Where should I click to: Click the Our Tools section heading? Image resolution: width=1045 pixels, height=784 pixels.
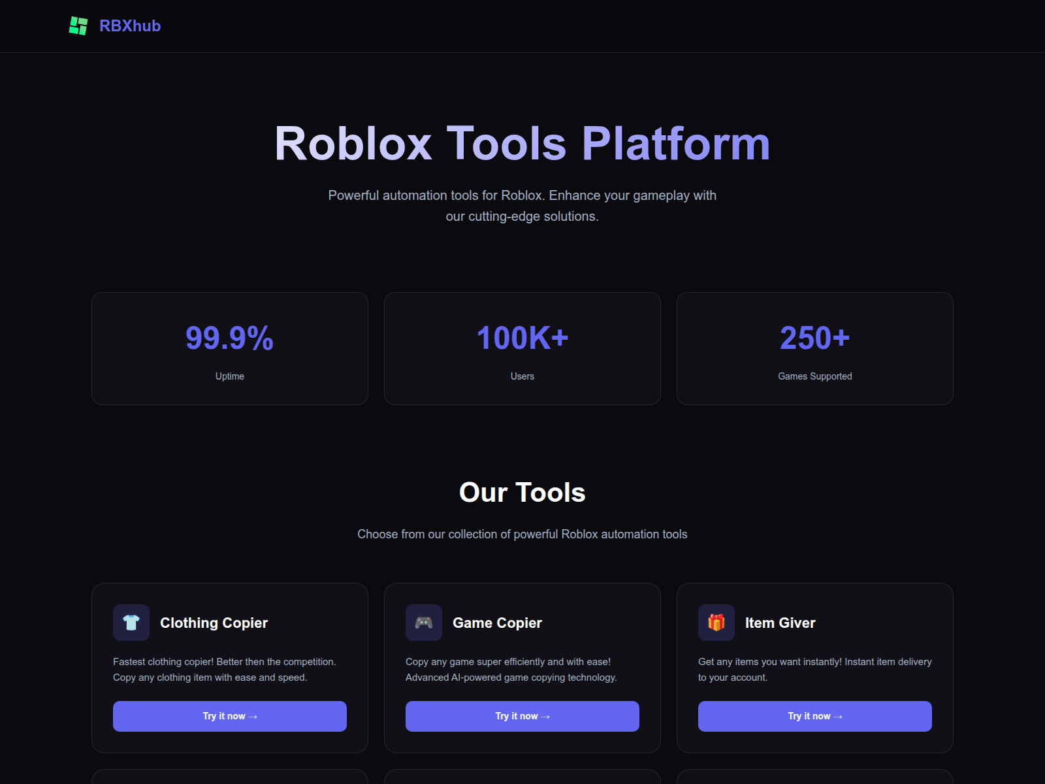522,493
